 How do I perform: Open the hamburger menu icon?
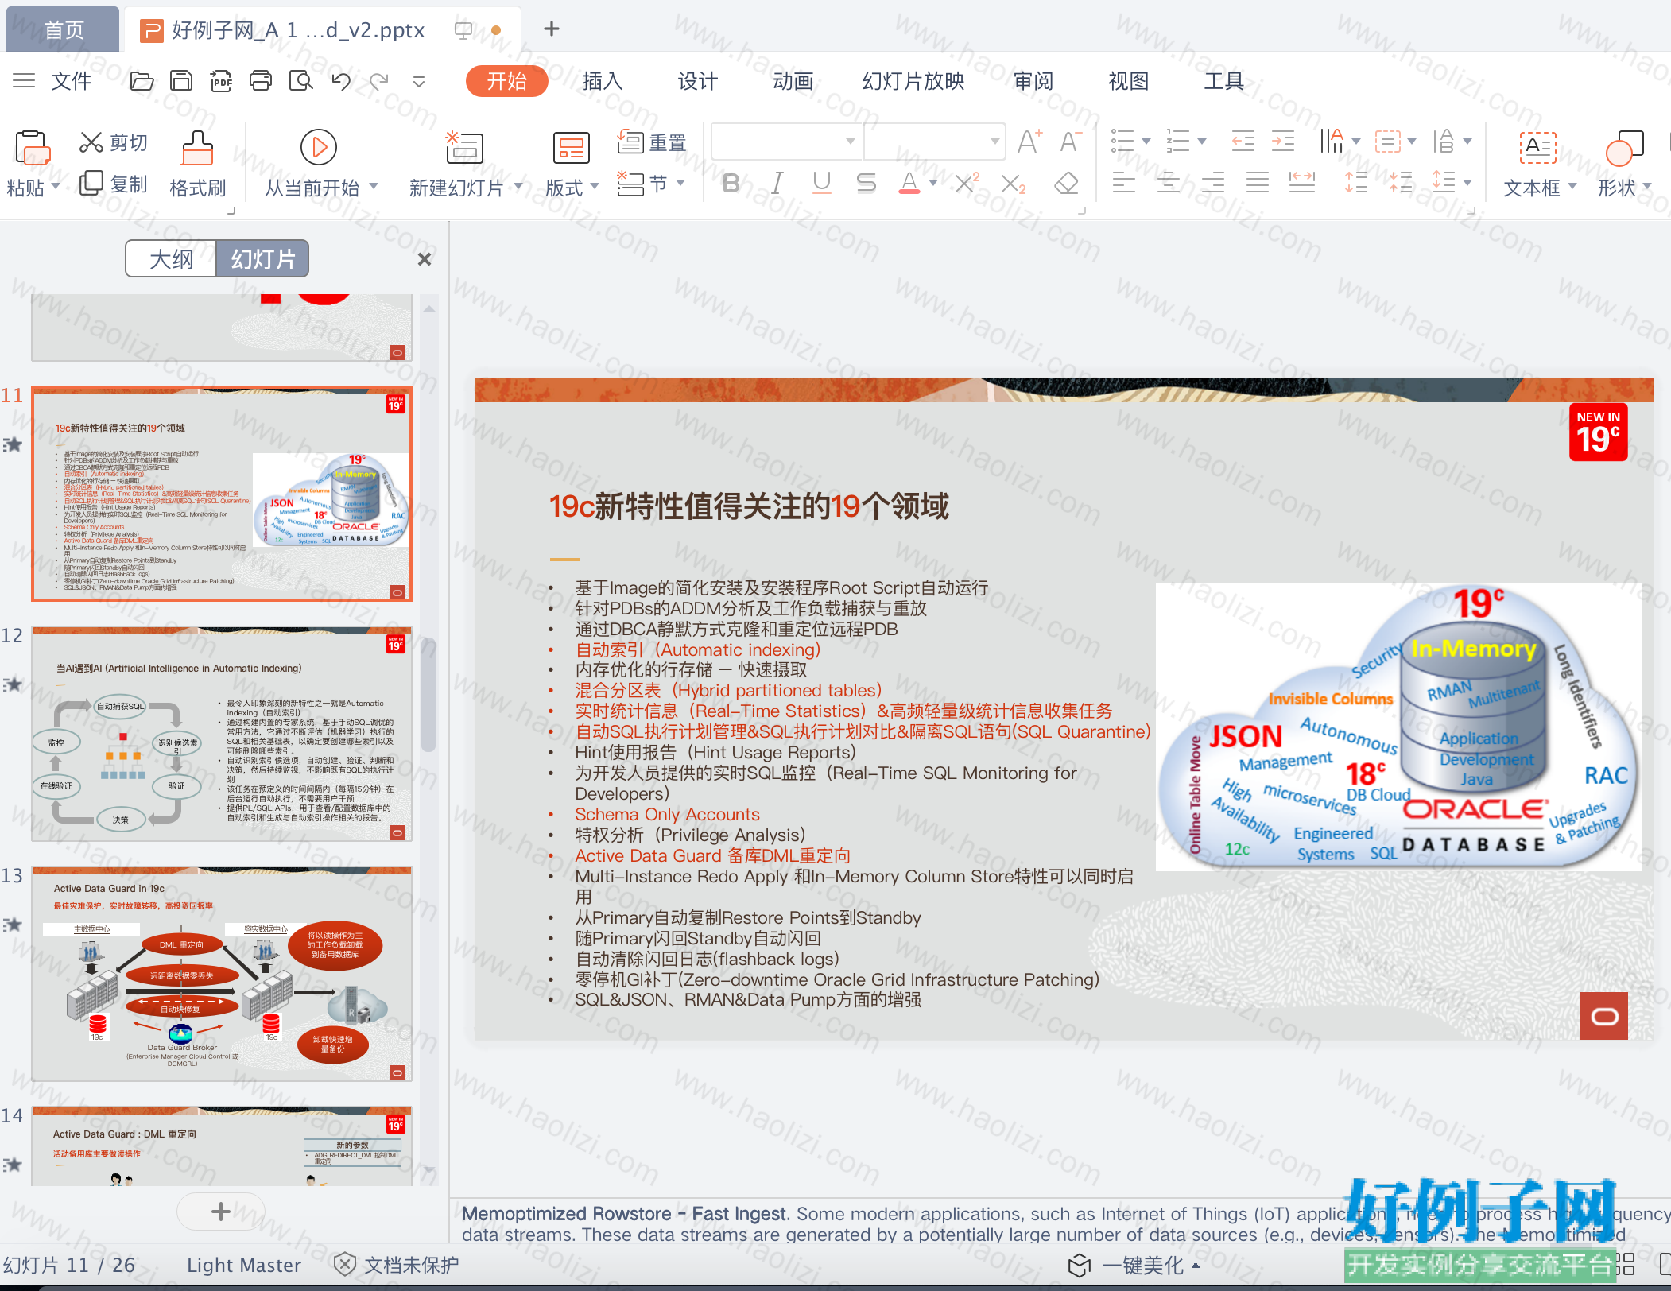point(24,81)
